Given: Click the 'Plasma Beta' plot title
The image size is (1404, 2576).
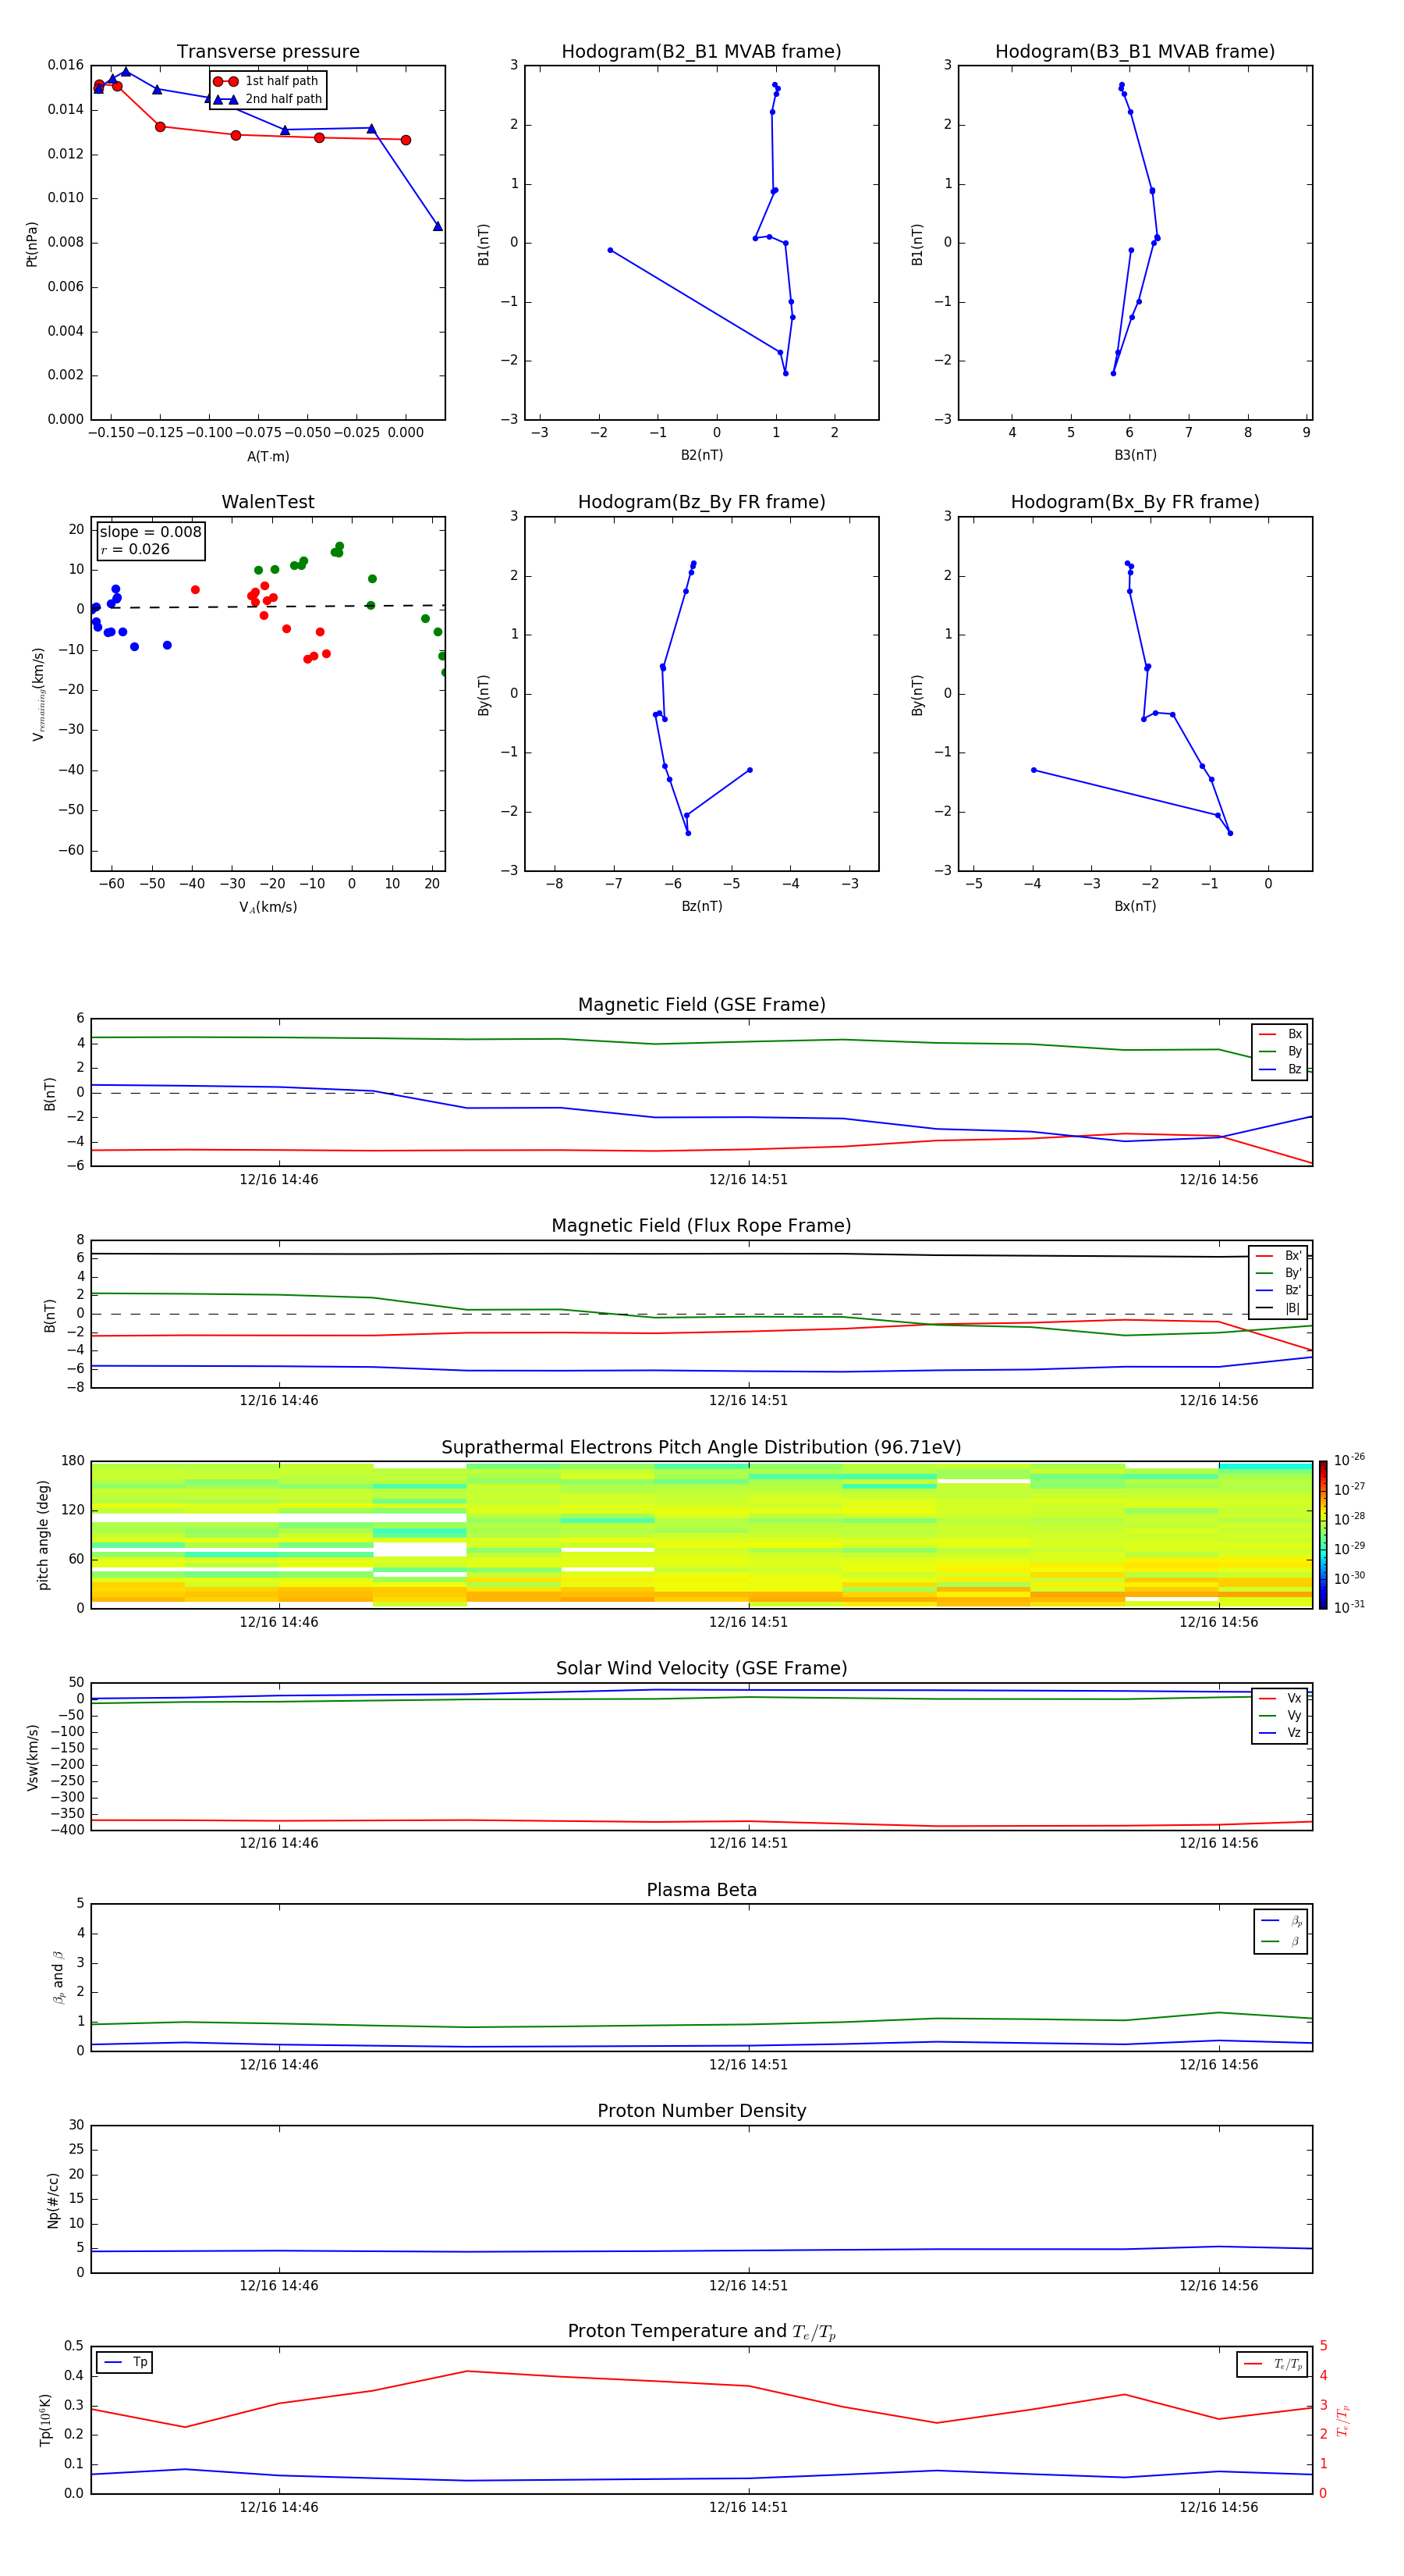Looking at the screenshot, I should click(701, 1890).
